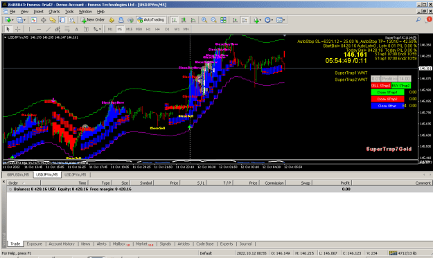433x258 pixels.
Task: Add an indicator to the chart
Action: tap(256, 20)
